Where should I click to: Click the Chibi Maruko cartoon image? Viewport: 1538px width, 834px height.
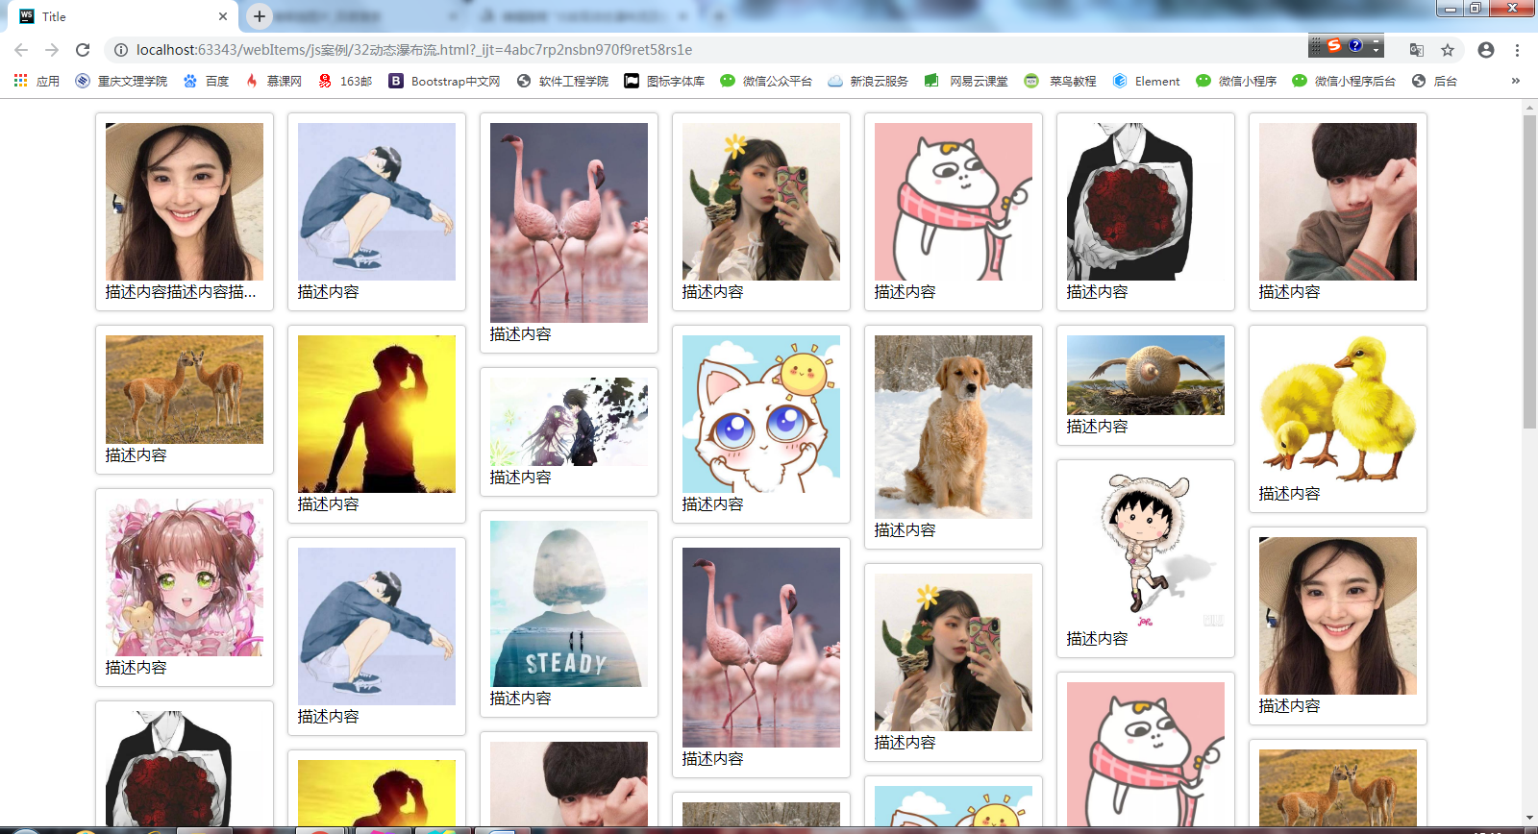1146,549
